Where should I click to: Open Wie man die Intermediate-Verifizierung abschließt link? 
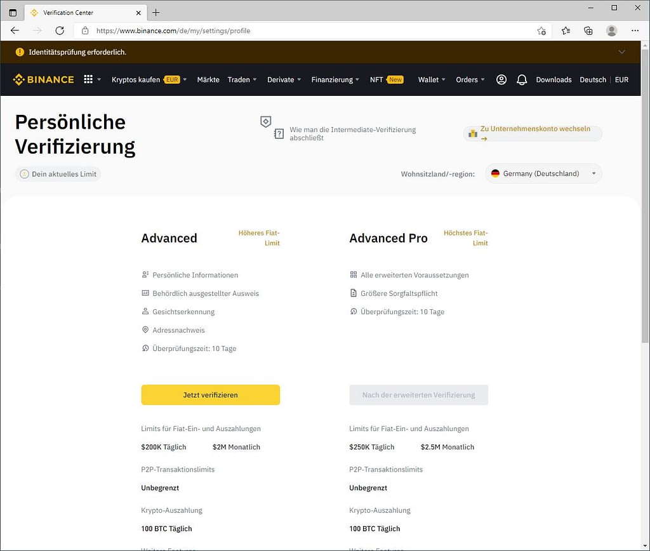pos(352,133)
